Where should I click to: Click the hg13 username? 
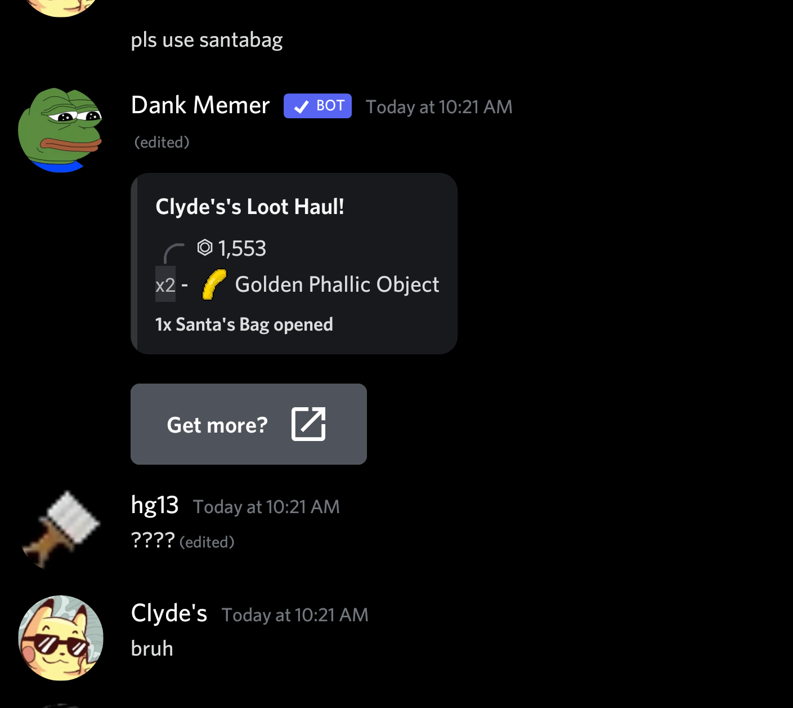tap(155, 505)
